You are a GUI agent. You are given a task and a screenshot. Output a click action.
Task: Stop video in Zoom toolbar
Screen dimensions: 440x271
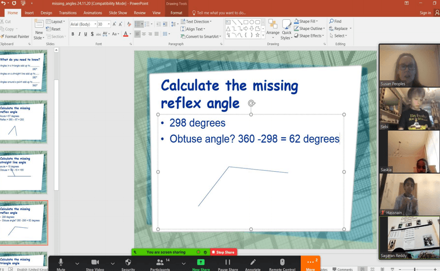point(95,263)
